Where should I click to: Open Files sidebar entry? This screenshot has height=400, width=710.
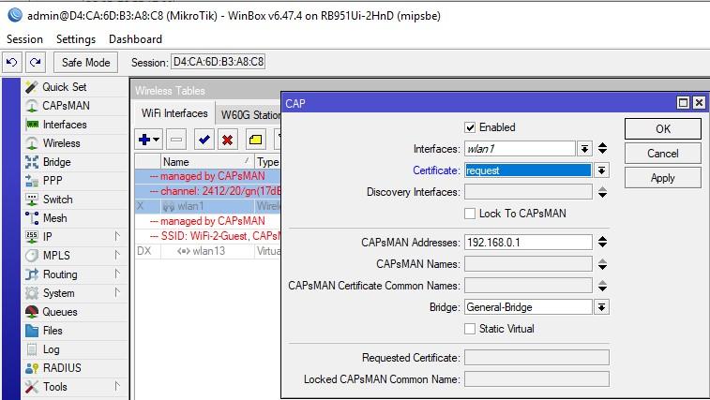point(53,331)
